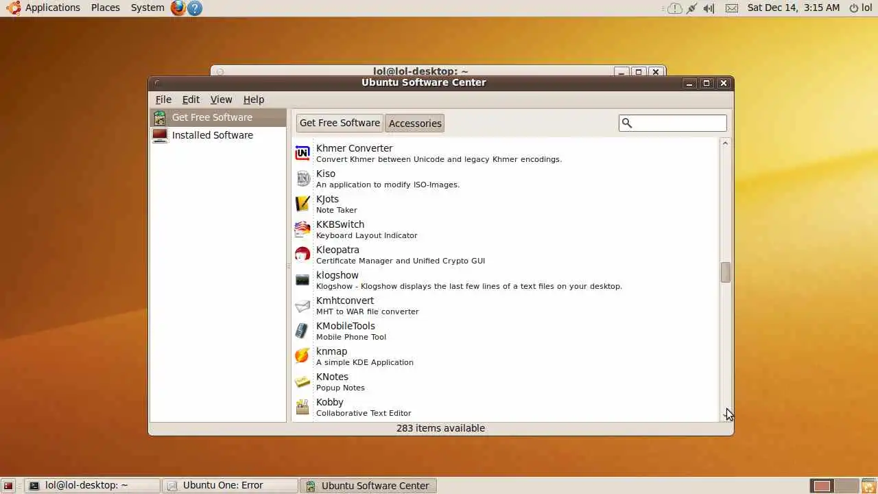The image size is (878, 494).
Task: Switch to the second workspace
Action: [846, 486]
